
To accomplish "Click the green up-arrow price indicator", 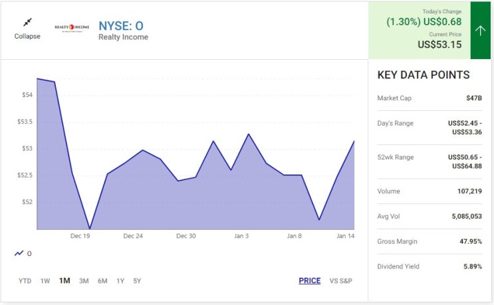I will tap(481, 30).
